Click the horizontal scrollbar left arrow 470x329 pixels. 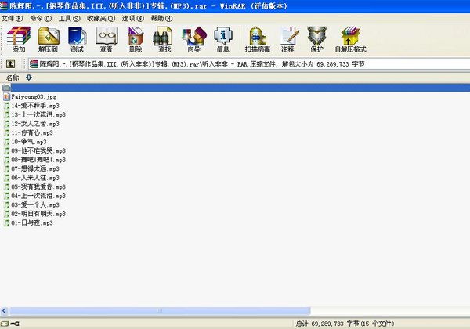(4, 311)
